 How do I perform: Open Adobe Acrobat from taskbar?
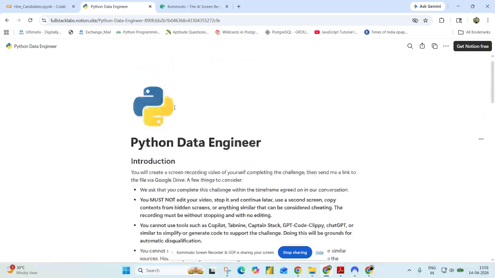point(341,271)
